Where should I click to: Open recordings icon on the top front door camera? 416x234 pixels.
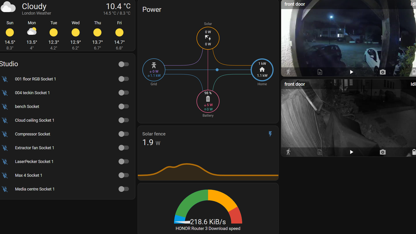point(320,72)
